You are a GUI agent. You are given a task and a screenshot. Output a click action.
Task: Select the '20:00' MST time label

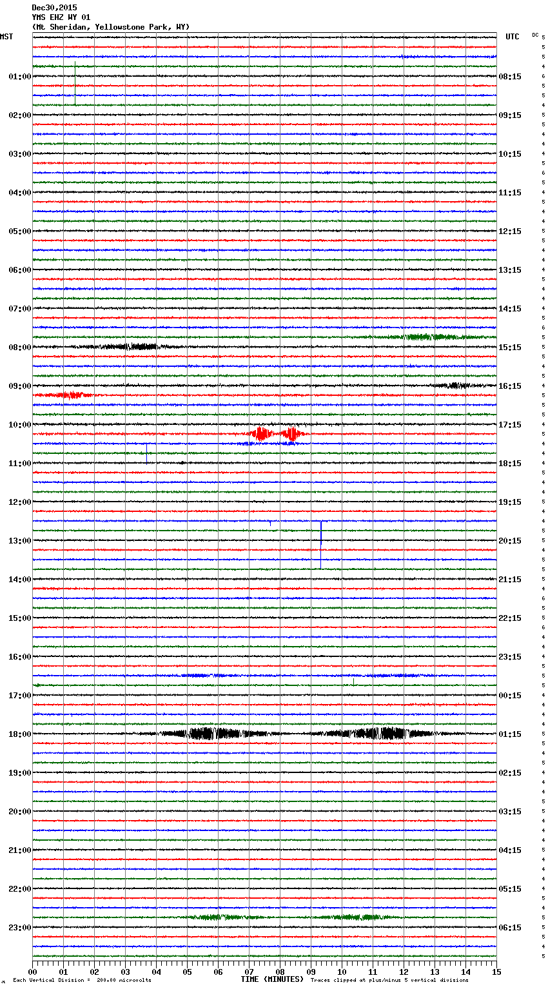click(20, 812)
